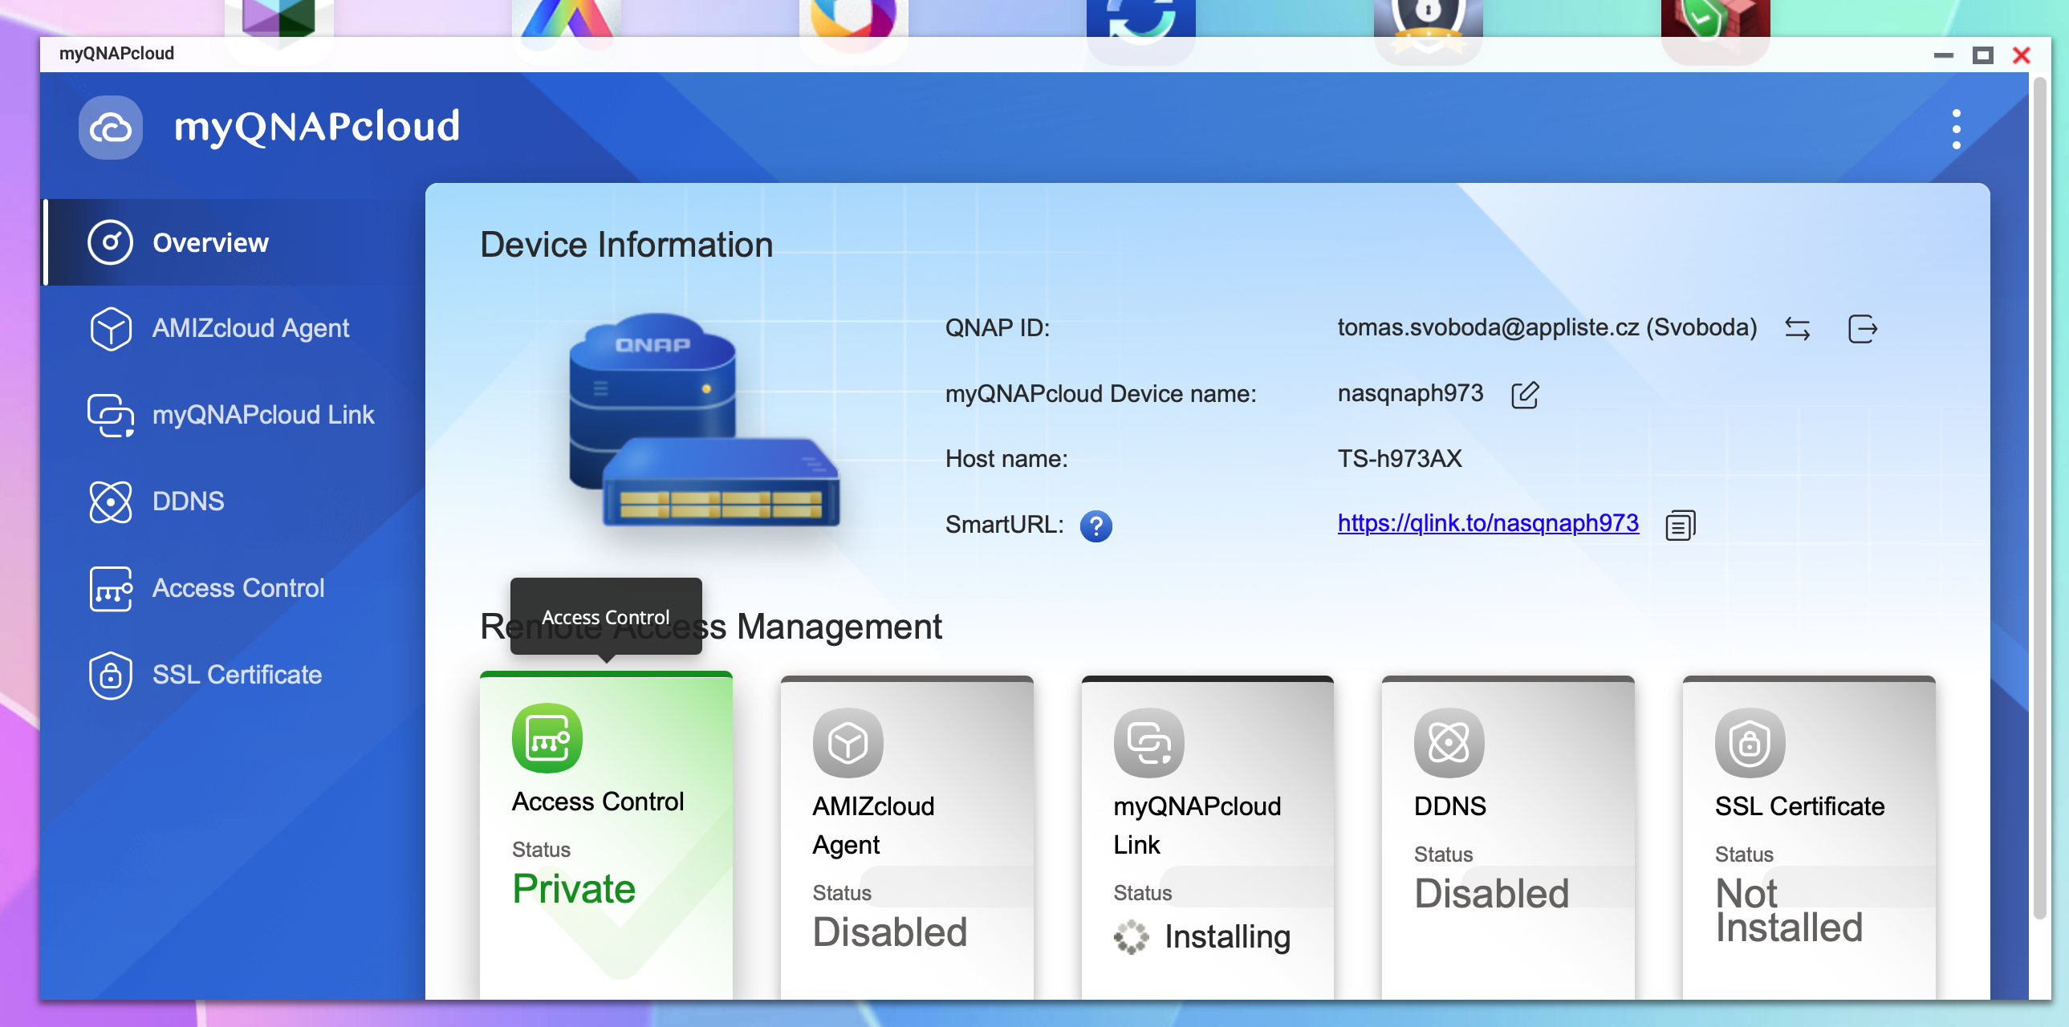
Task: Open SSL Certificate in sidebar
Action: (x=236, y=675)
